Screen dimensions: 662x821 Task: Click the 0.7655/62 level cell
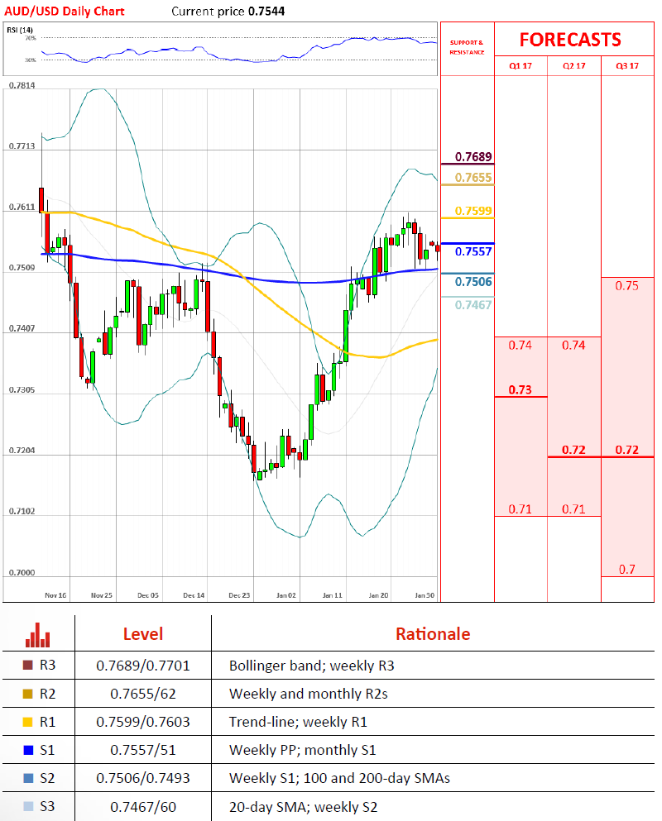[143, 694]
